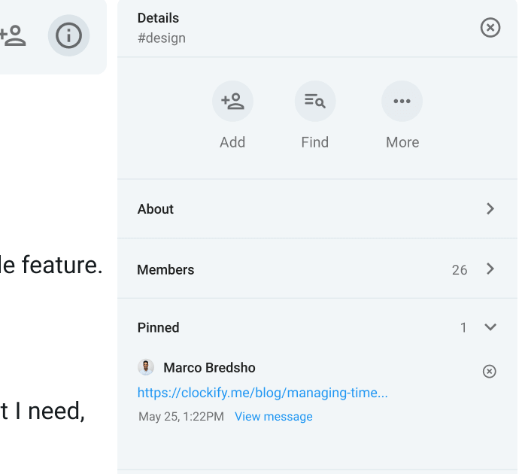The image size is (525, 474).
Task: Select the About row label
Action: (x=156, y=209)
